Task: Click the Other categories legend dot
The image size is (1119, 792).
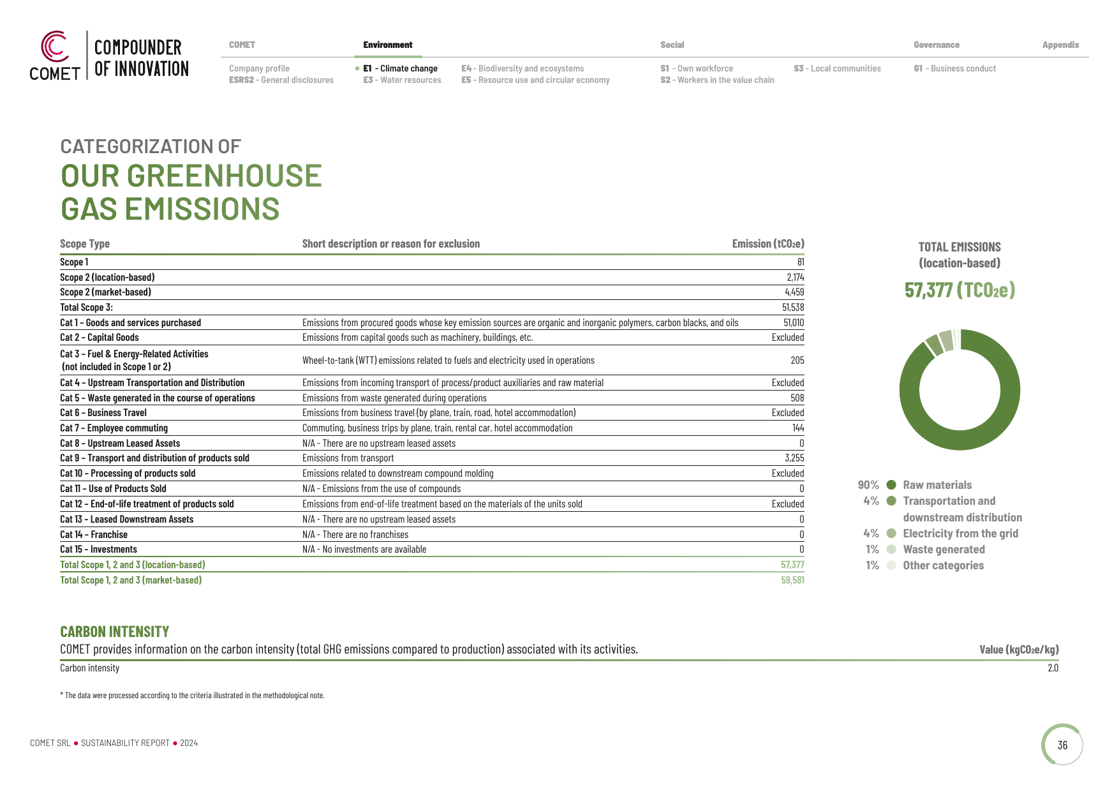Action: click(892, 565)
